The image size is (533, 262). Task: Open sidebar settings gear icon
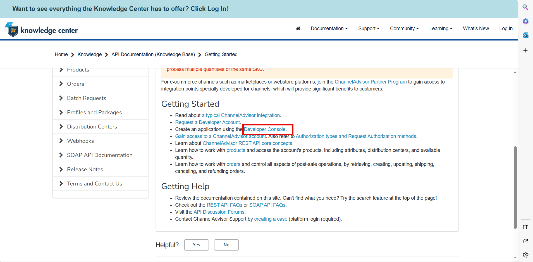pos(525,255)
